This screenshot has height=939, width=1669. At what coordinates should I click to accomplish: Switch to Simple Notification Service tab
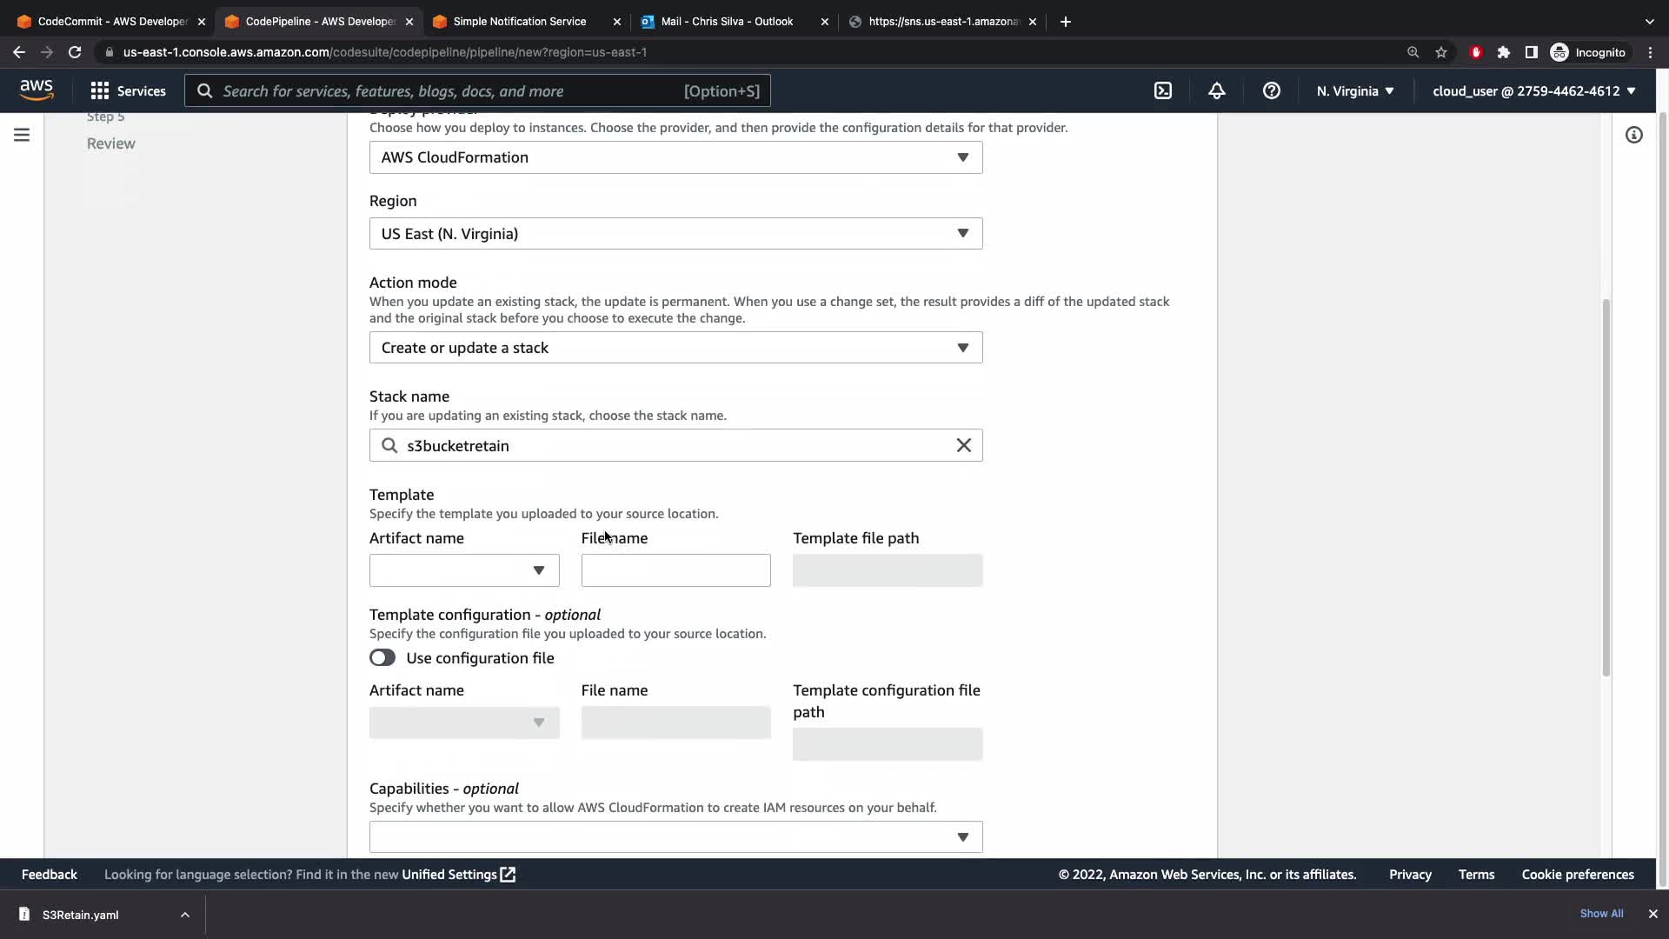519,22
